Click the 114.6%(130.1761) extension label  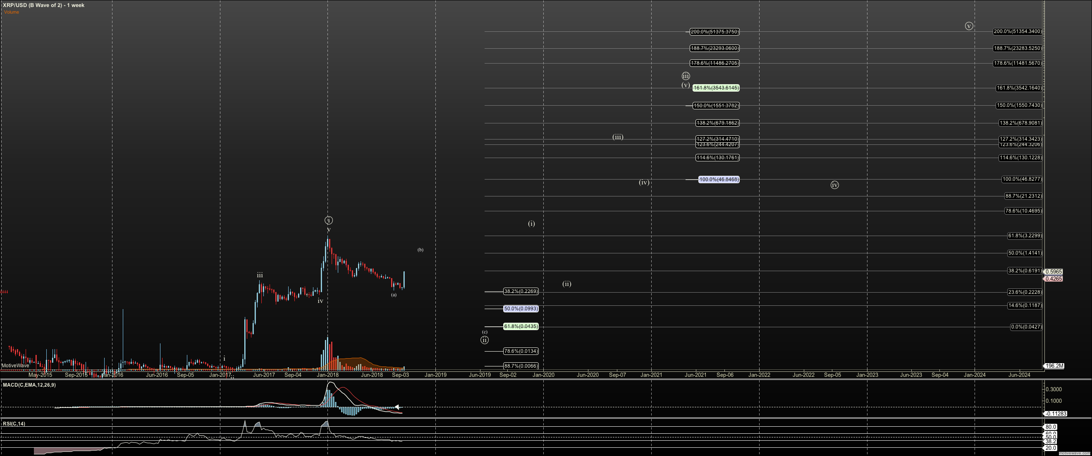click(x=718, y=158)
